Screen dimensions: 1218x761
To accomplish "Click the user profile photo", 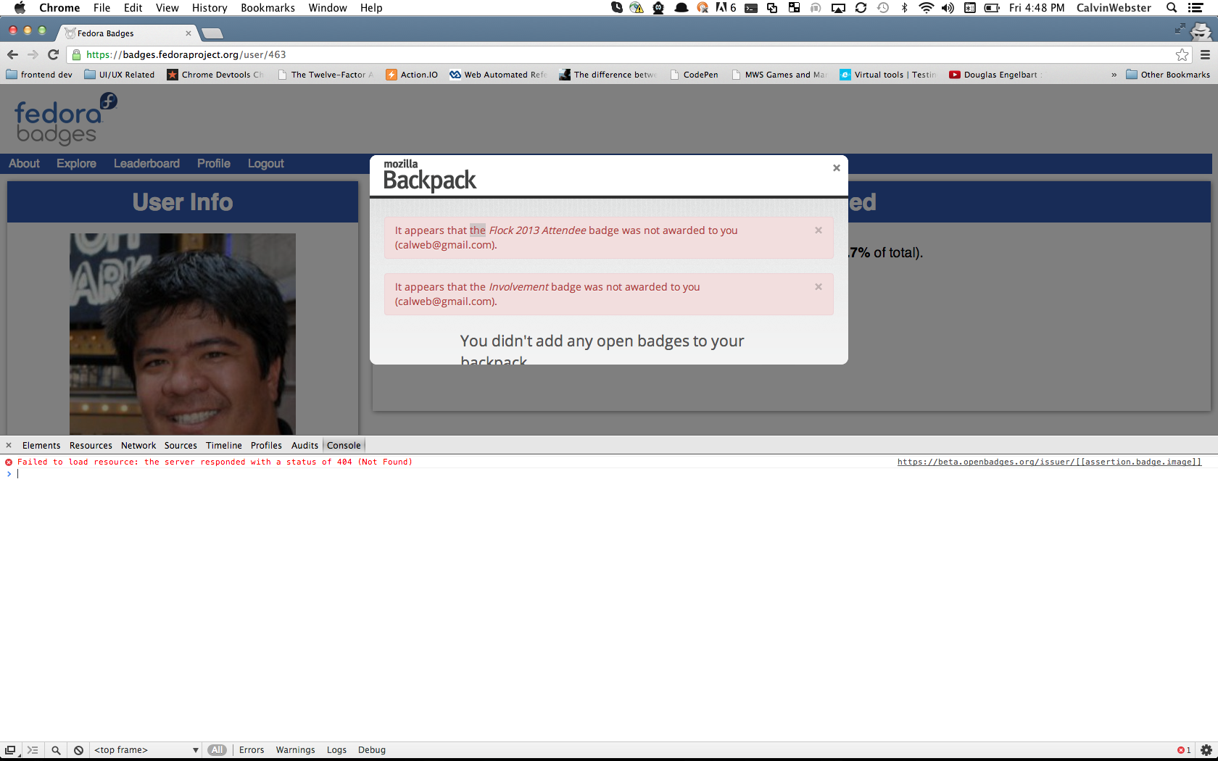I will pyautogui.click(x=183, y=333).
